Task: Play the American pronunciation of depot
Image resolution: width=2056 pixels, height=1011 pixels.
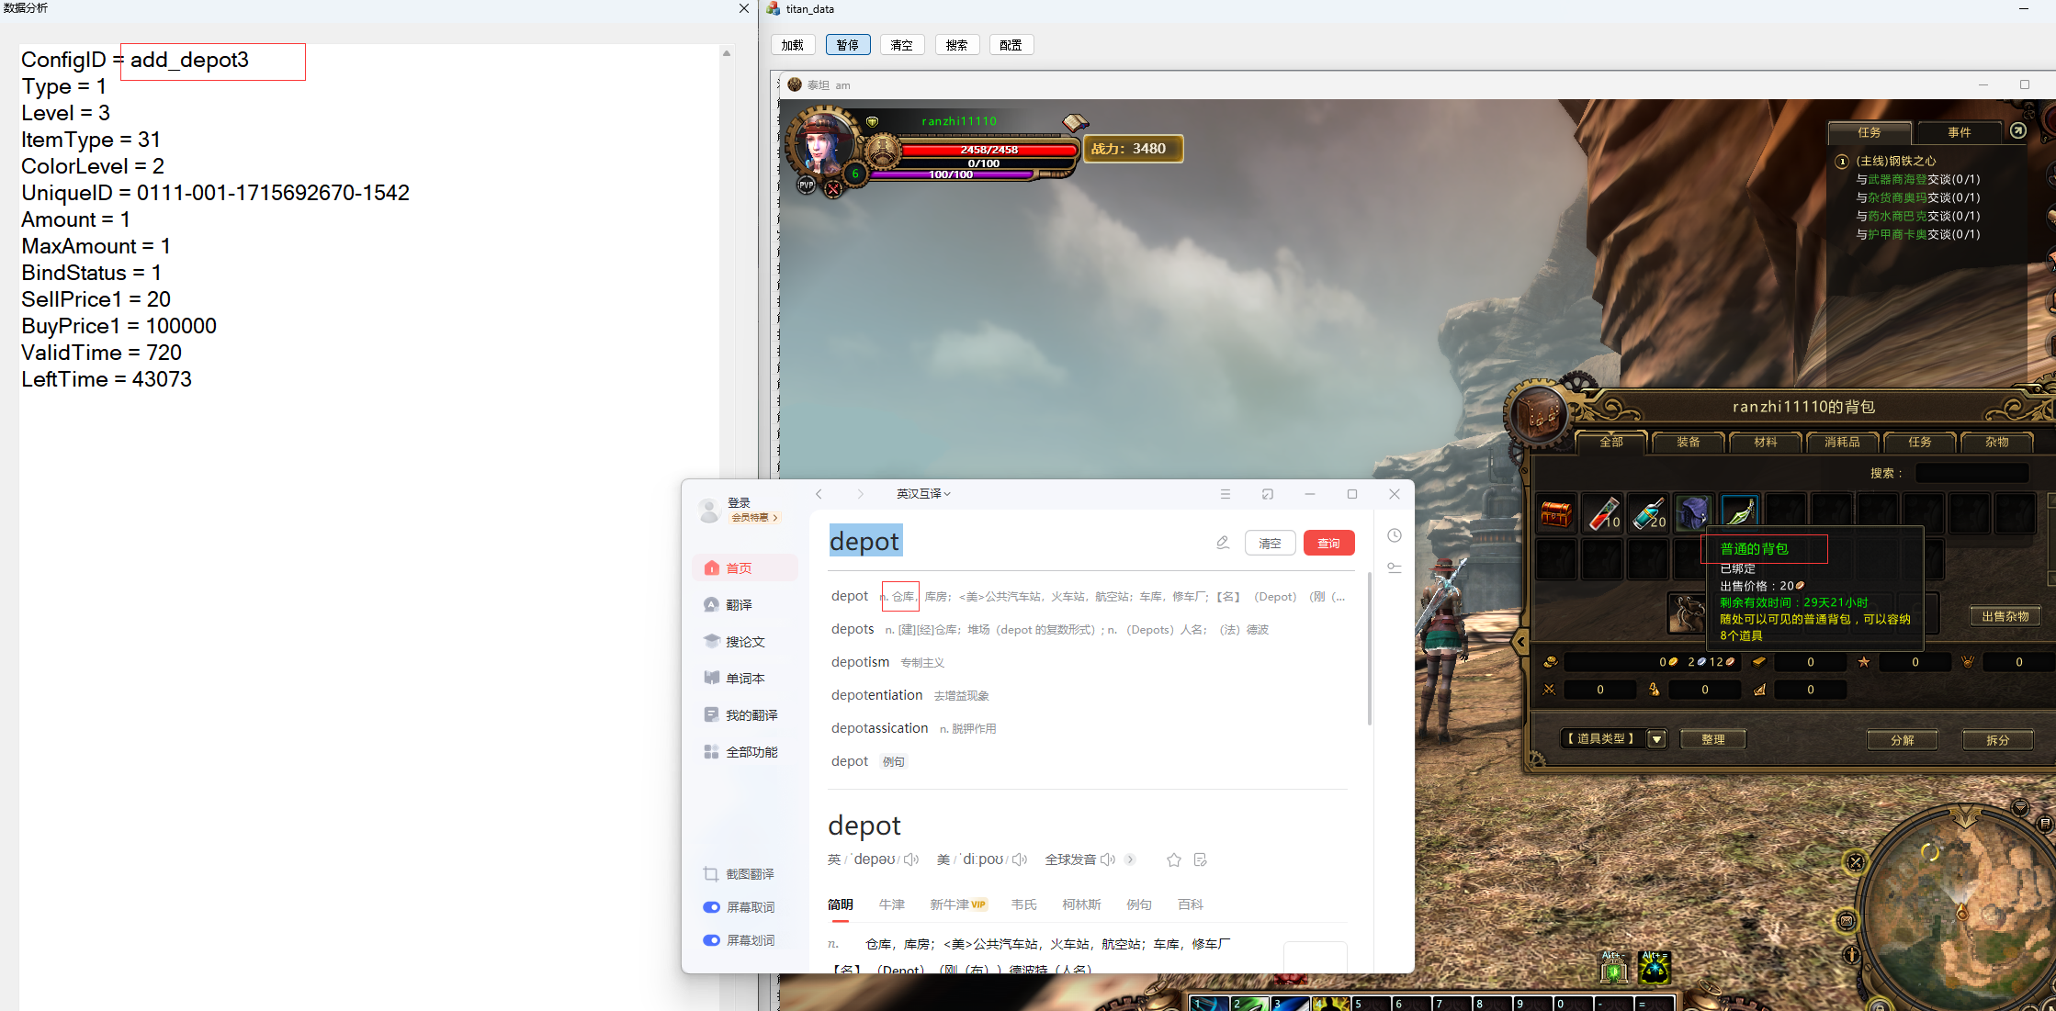Action: pyautogui.click(x=1019, y=859)
